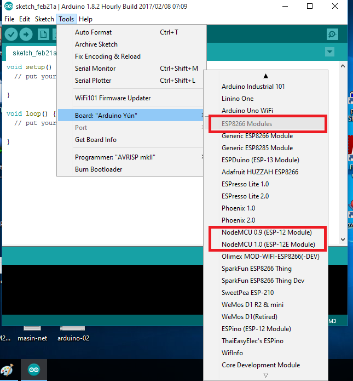Open Paint icon in Windows taskbar
Image resolution: width=353 pixels, height=381 pixels.
tap(7, 370)
